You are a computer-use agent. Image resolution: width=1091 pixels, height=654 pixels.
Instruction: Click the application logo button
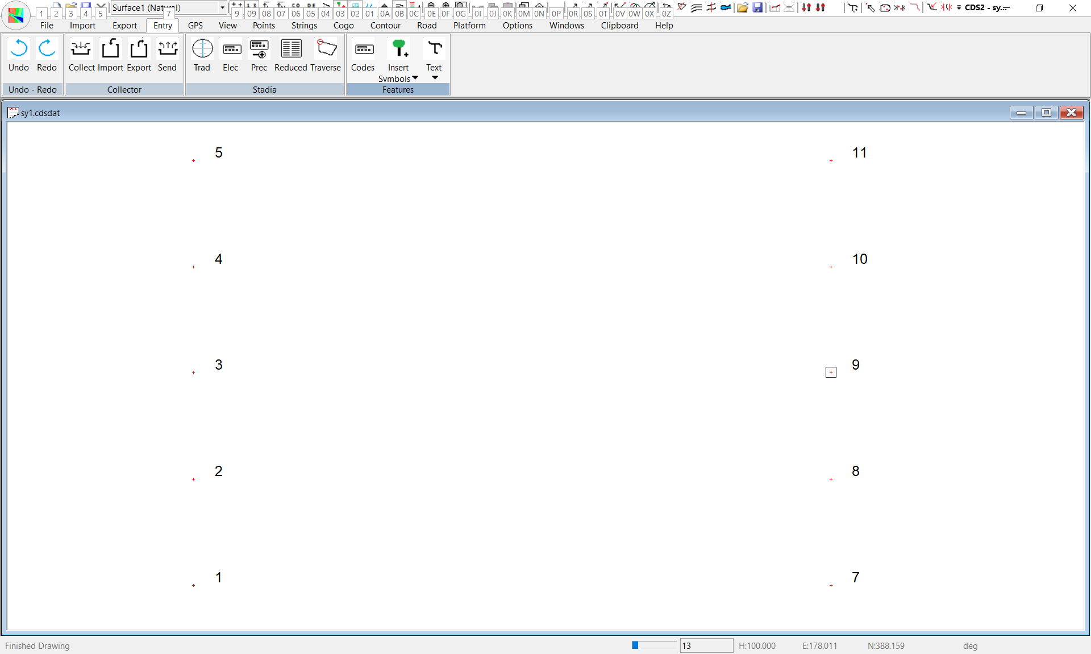tap(16, 15)
